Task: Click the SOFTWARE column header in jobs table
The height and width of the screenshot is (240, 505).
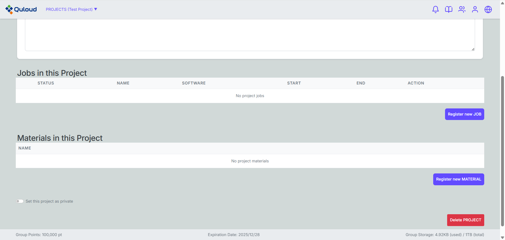Action: 194,83
